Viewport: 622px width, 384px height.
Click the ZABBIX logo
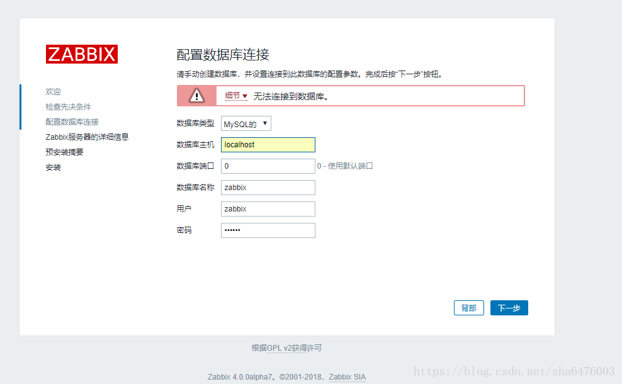click(82, 54)
